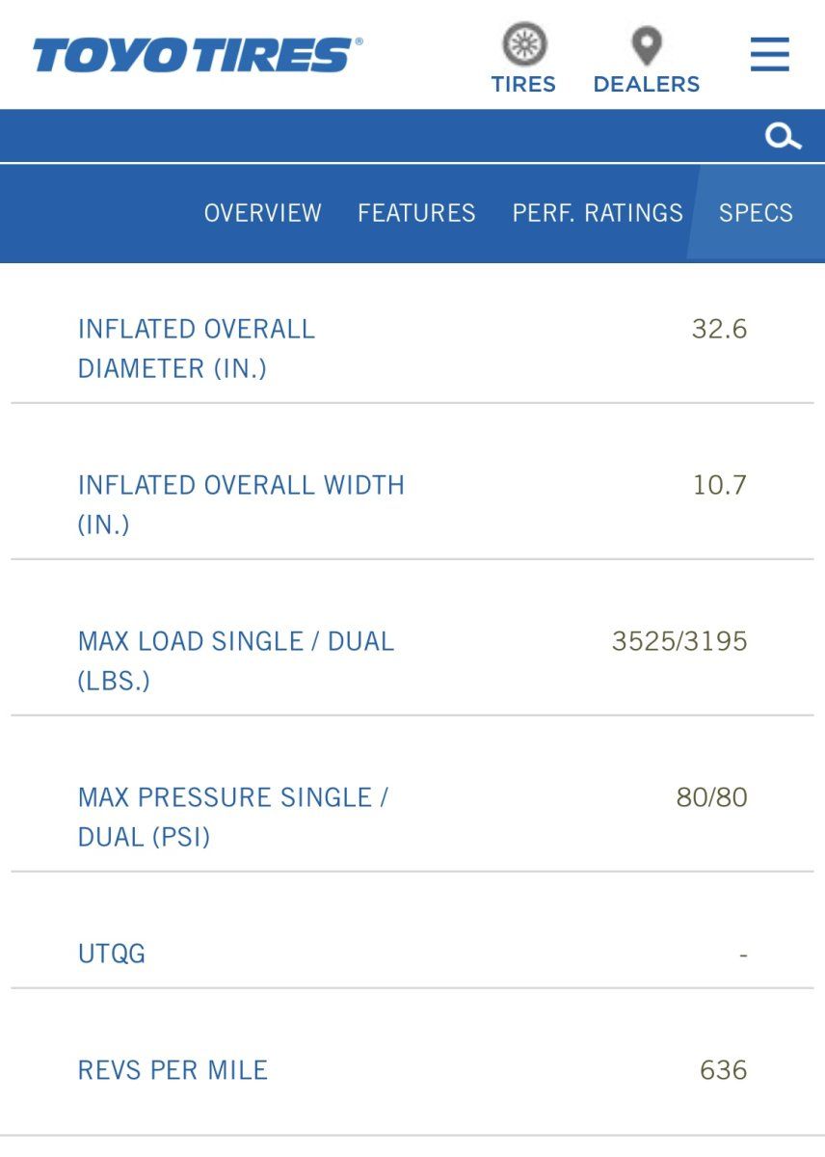Click the 32.6 diameter value
This screenshot has height=1157, width=825.
tap(719, 329)
